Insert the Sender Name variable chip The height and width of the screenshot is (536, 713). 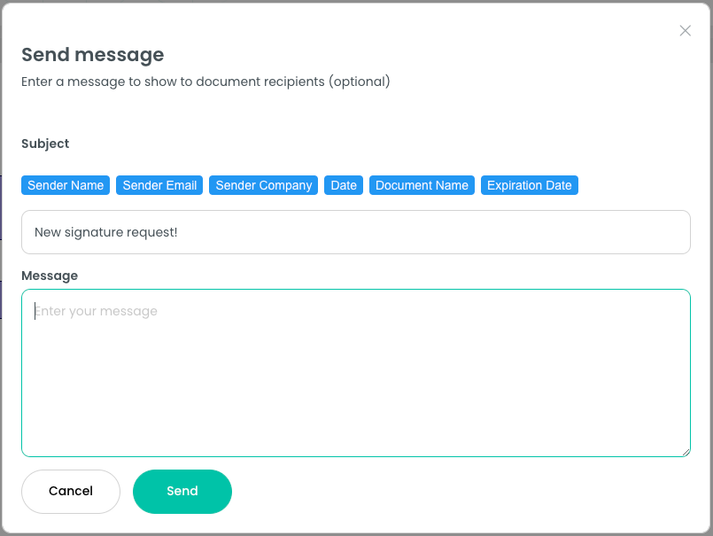coord(65,185)
